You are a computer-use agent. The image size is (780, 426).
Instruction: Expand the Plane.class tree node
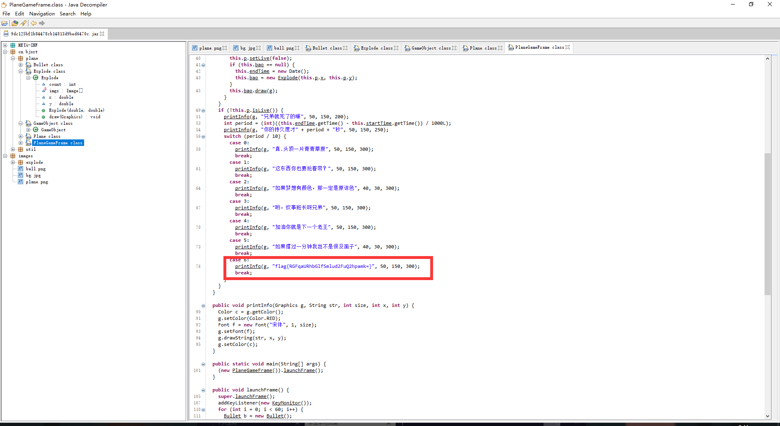tap(21, 136)
